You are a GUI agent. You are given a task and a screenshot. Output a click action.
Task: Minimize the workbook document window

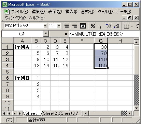click(124, 18)
